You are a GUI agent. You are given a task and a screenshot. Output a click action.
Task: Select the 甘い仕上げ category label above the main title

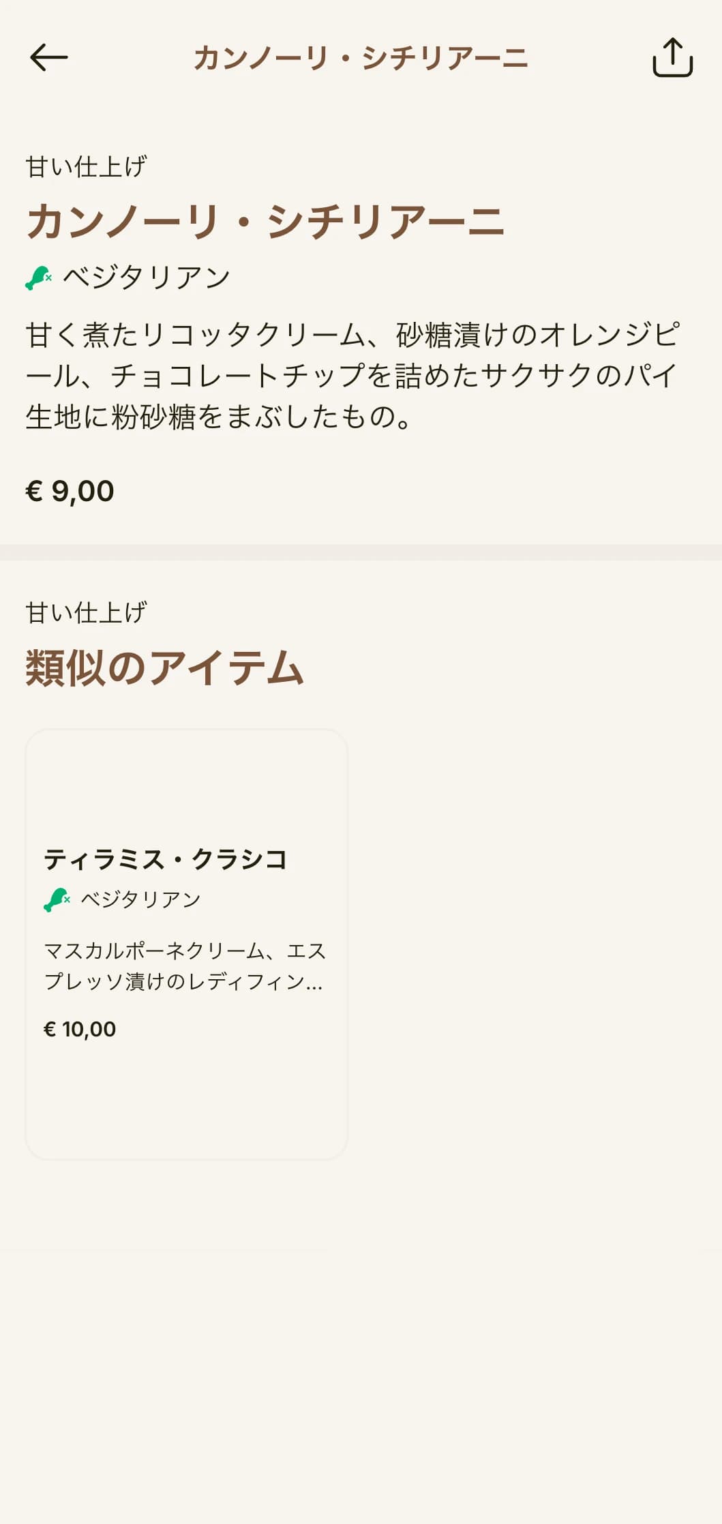[x=86, y=167]
